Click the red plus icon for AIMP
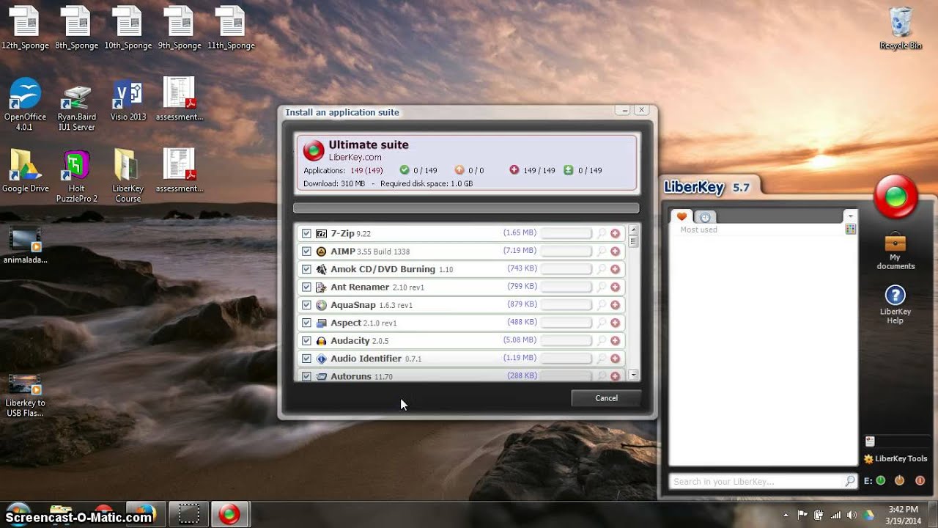The height and width of the screenshot is (528, 938). [x=615, y=252]
